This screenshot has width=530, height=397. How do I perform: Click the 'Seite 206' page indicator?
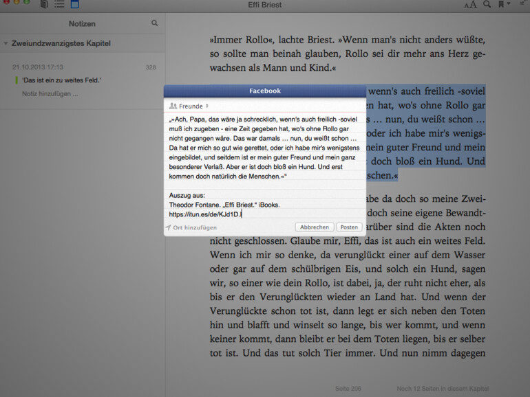pos(348,389)
